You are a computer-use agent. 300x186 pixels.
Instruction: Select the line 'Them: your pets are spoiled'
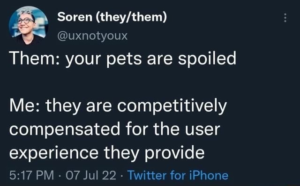(x=123, y=59)
